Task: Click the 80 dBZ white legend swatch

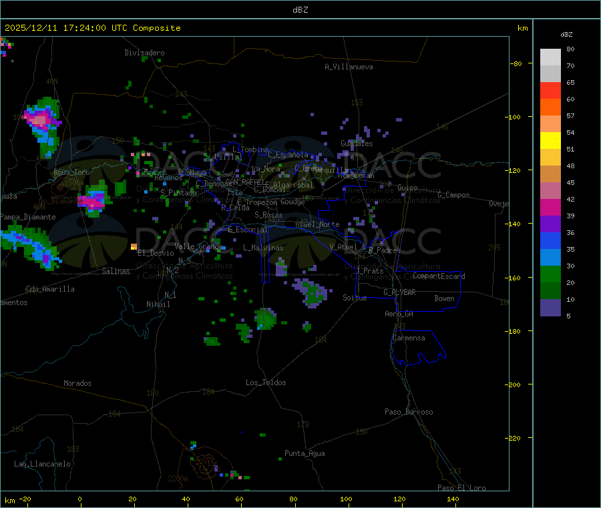Action: (550, 57)
